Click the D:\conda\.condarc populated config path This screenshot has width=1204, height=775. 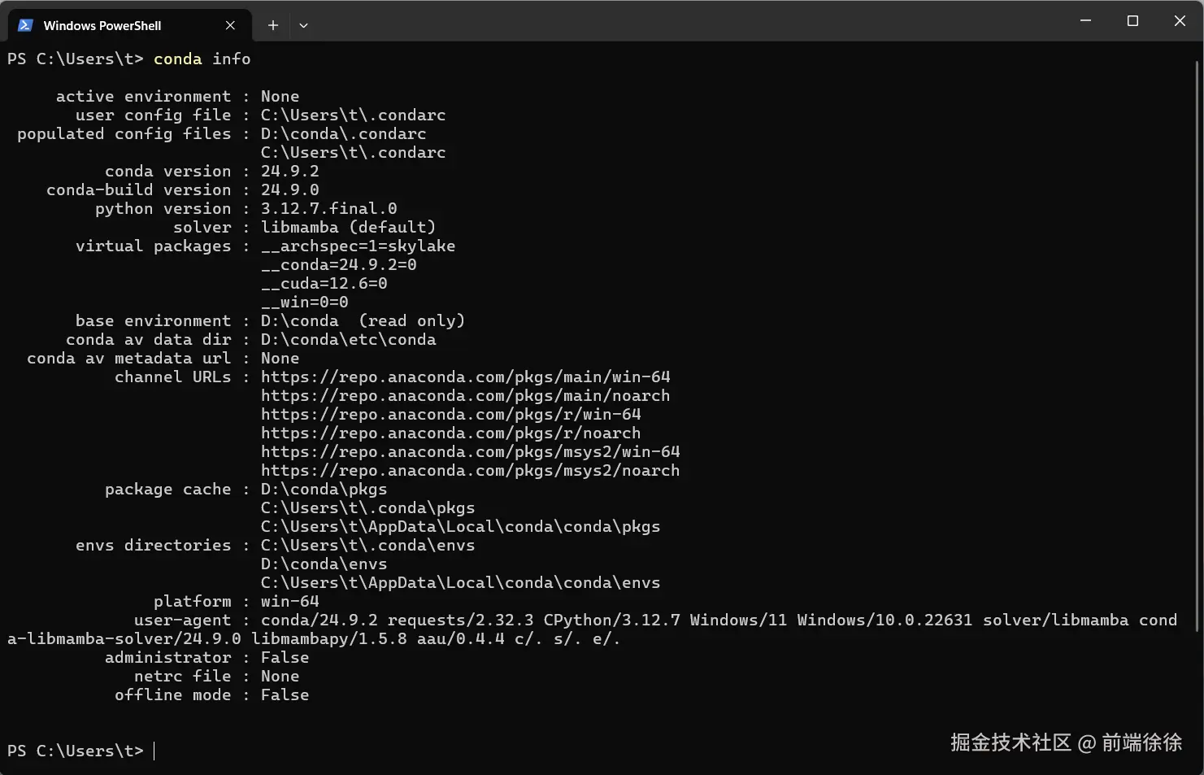[x=343, y=133]
